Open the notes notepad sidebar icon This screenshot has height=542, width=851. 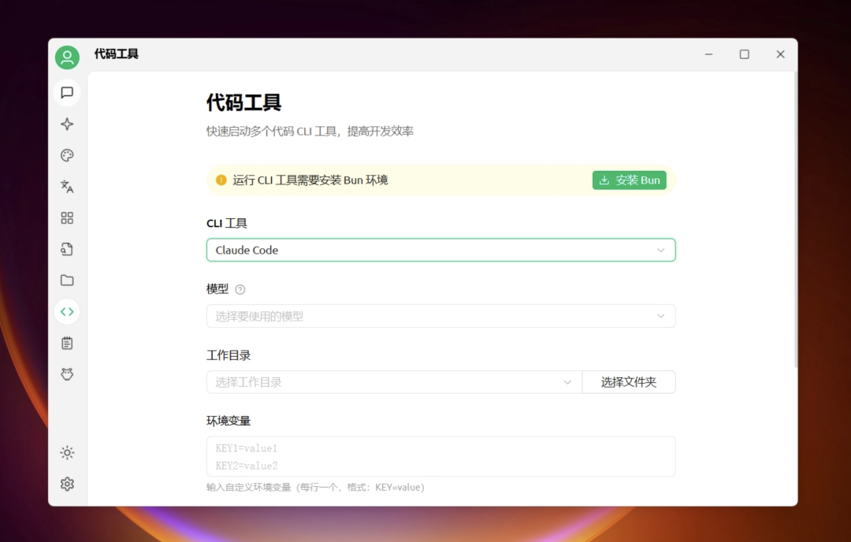coord(67,343)
